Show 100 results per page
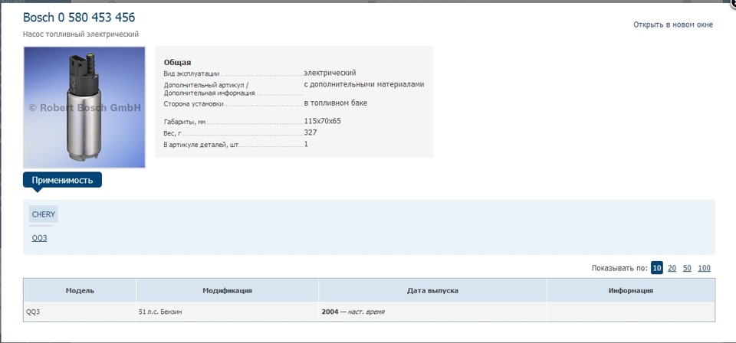The width and height of the screenshot is (736, 343). [x=704, y=268]
